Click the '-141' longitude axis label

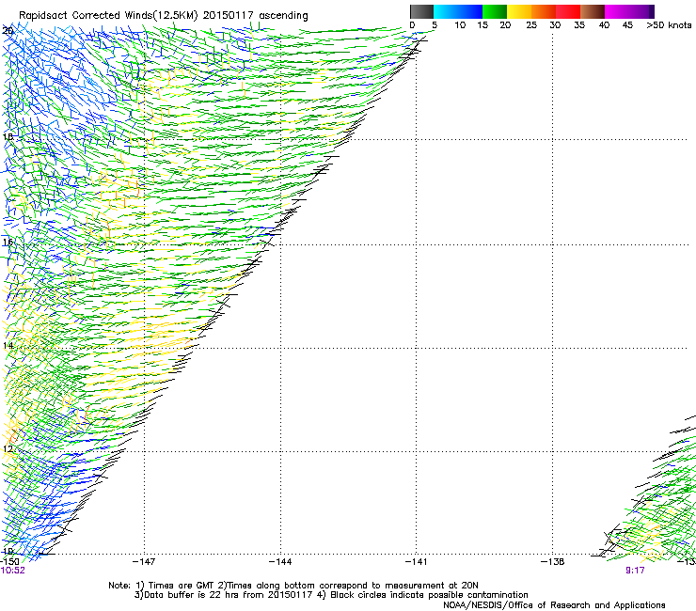coord(416,562)
